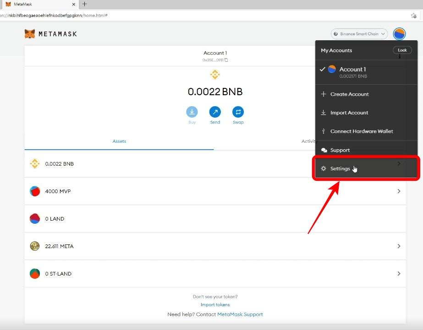
Task: Click the bookmark star icon in address bar
Action: (413, 16)
